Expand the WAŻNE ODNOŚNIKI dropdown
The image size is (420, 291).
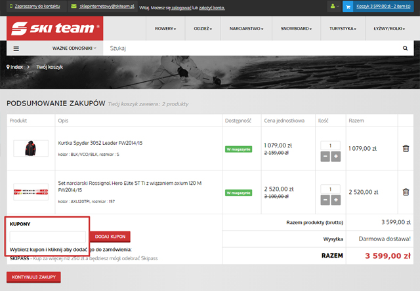click(74, 48)
